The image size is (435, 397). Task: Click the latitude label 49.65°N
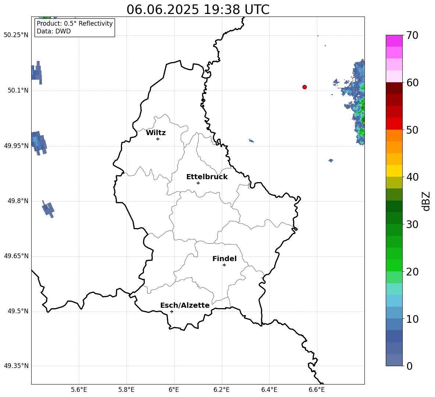coord(16,256)
